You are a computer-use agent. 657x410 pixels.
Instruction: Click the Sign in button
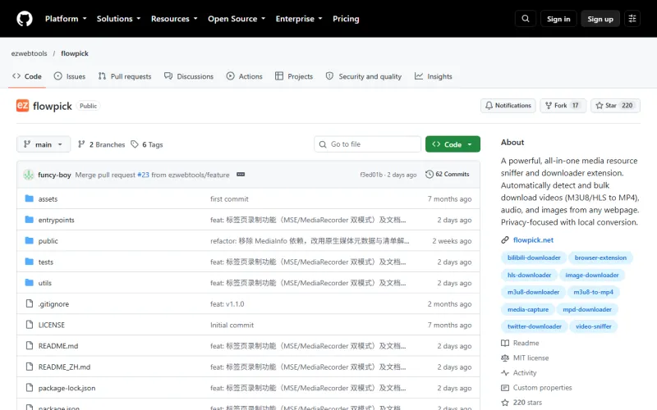point(558,19)
